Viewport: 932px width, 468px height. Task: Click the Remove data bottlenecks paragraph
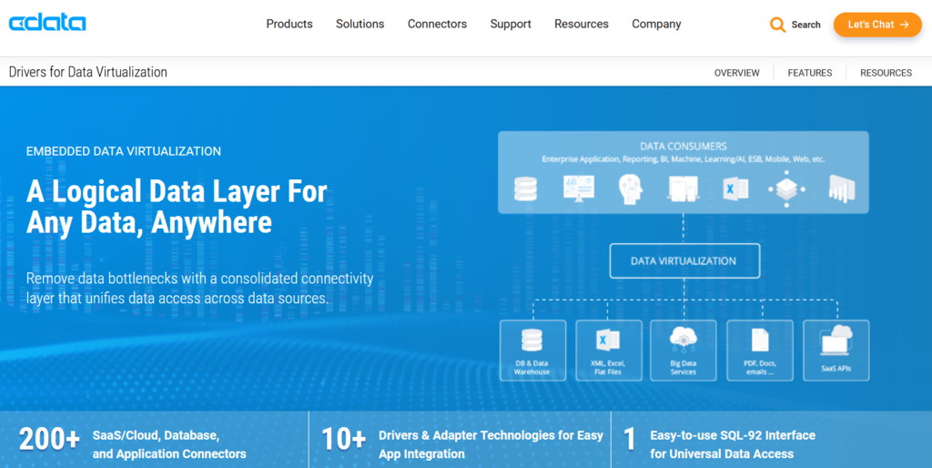pyautogui.click(x=199, y=289)
